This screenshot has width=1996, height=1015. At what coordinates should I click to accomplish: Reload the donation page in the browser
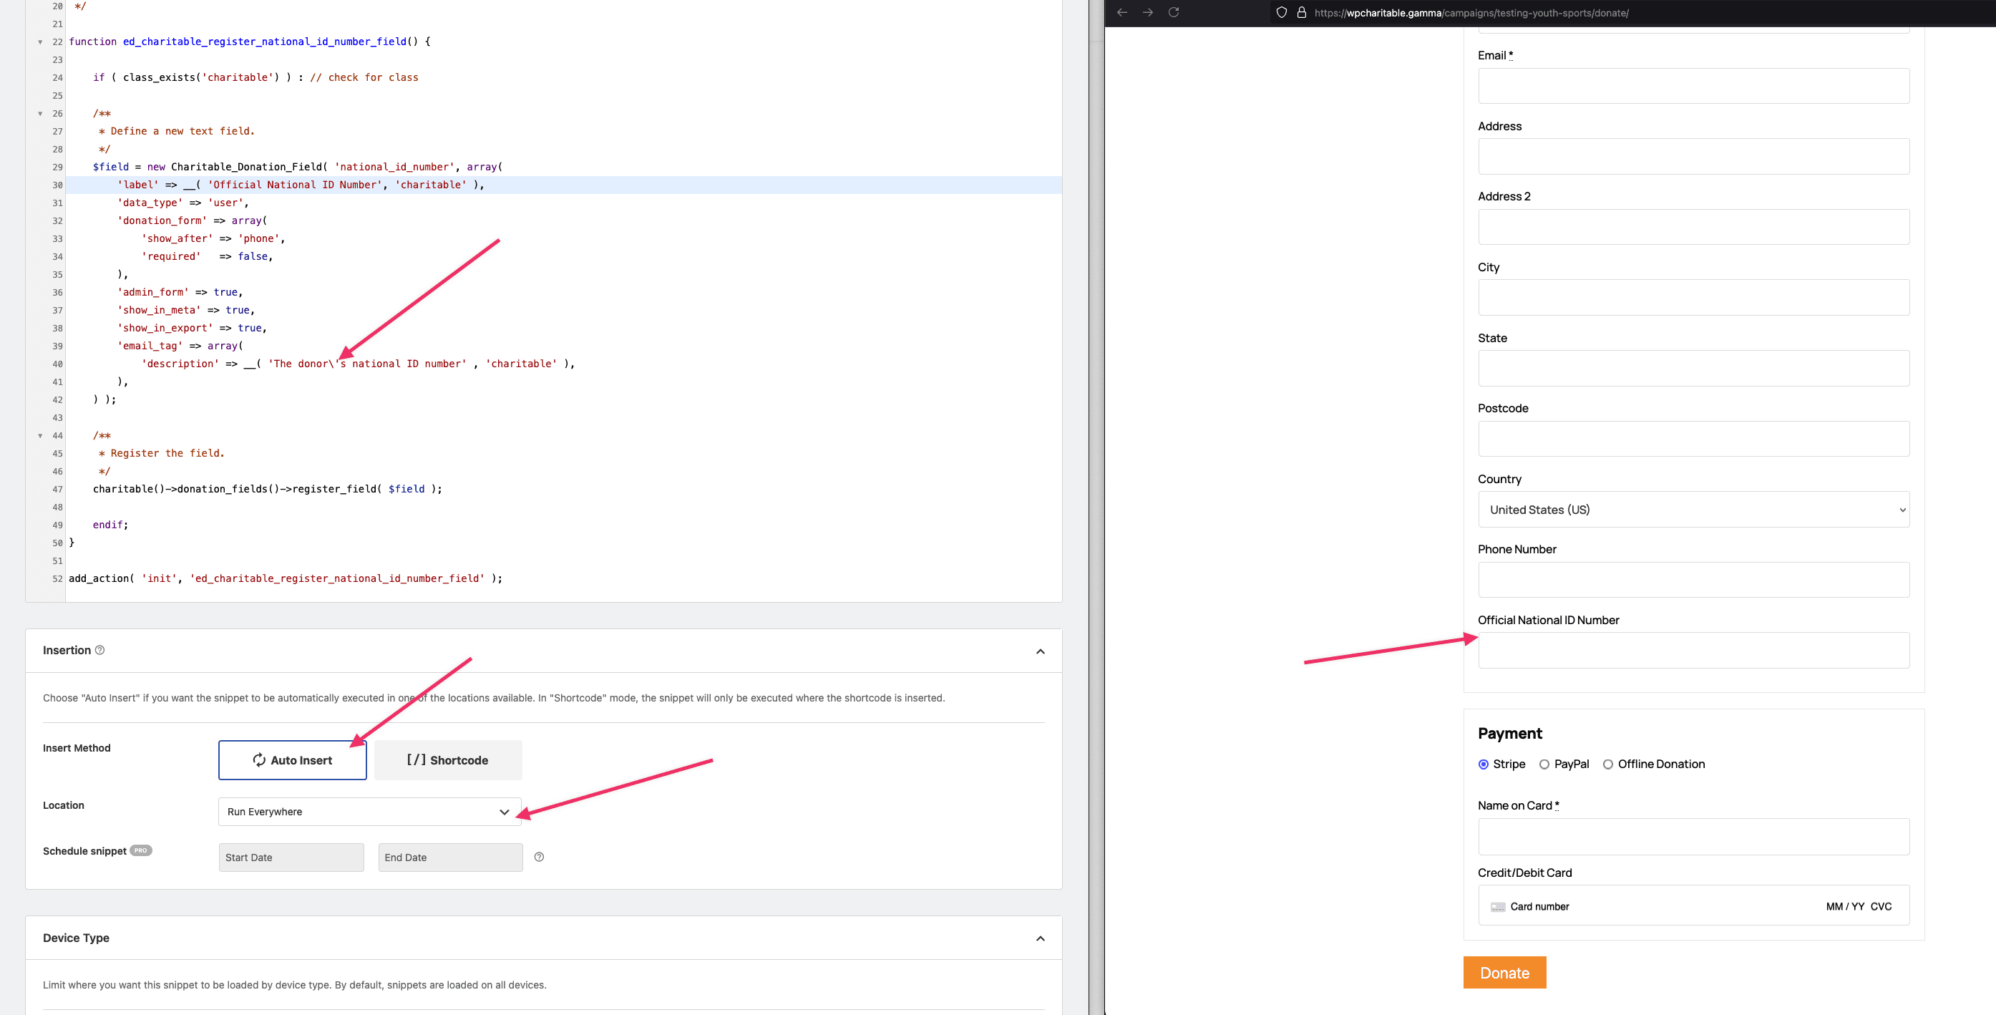click(x=1174, y=12)
